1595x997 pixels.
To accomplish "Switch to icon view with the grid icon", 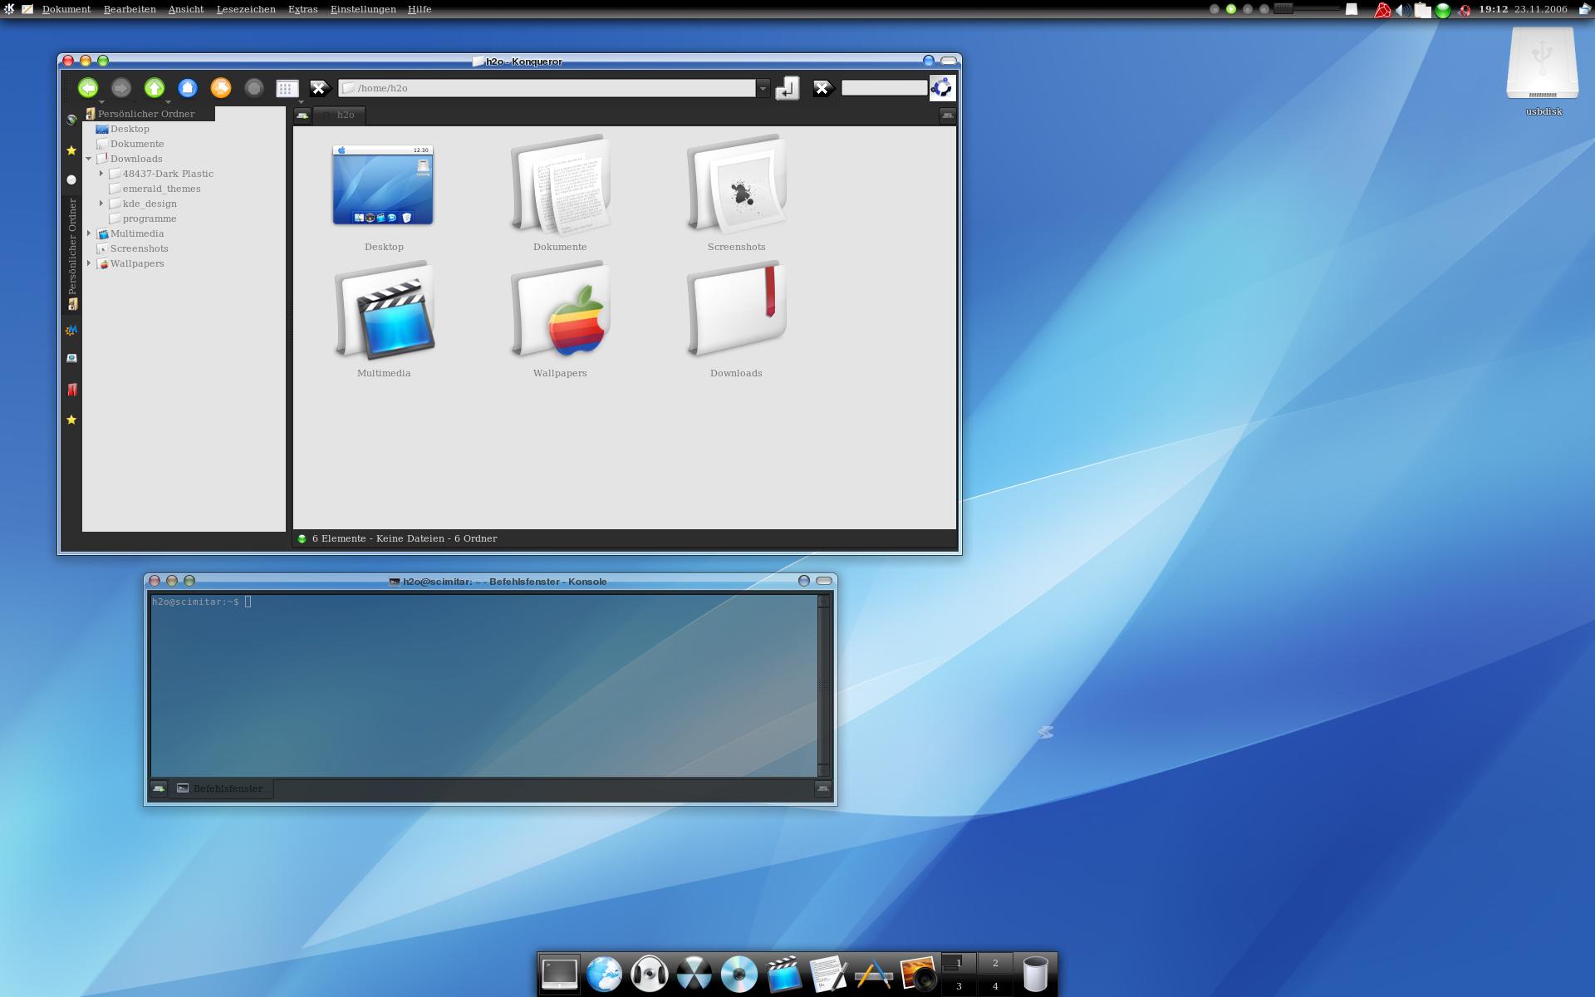I will 287,88.
